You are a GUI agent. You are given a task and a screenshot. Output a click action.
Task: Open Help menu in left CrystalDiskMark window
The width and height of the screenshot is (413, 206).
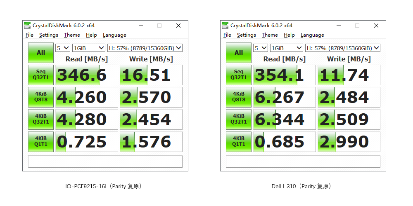point(91,35)
